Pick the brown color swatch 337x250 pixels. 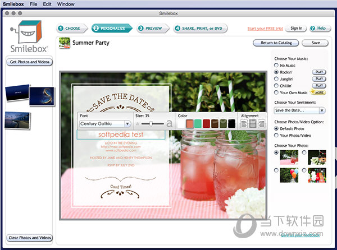tap(215, 124)
